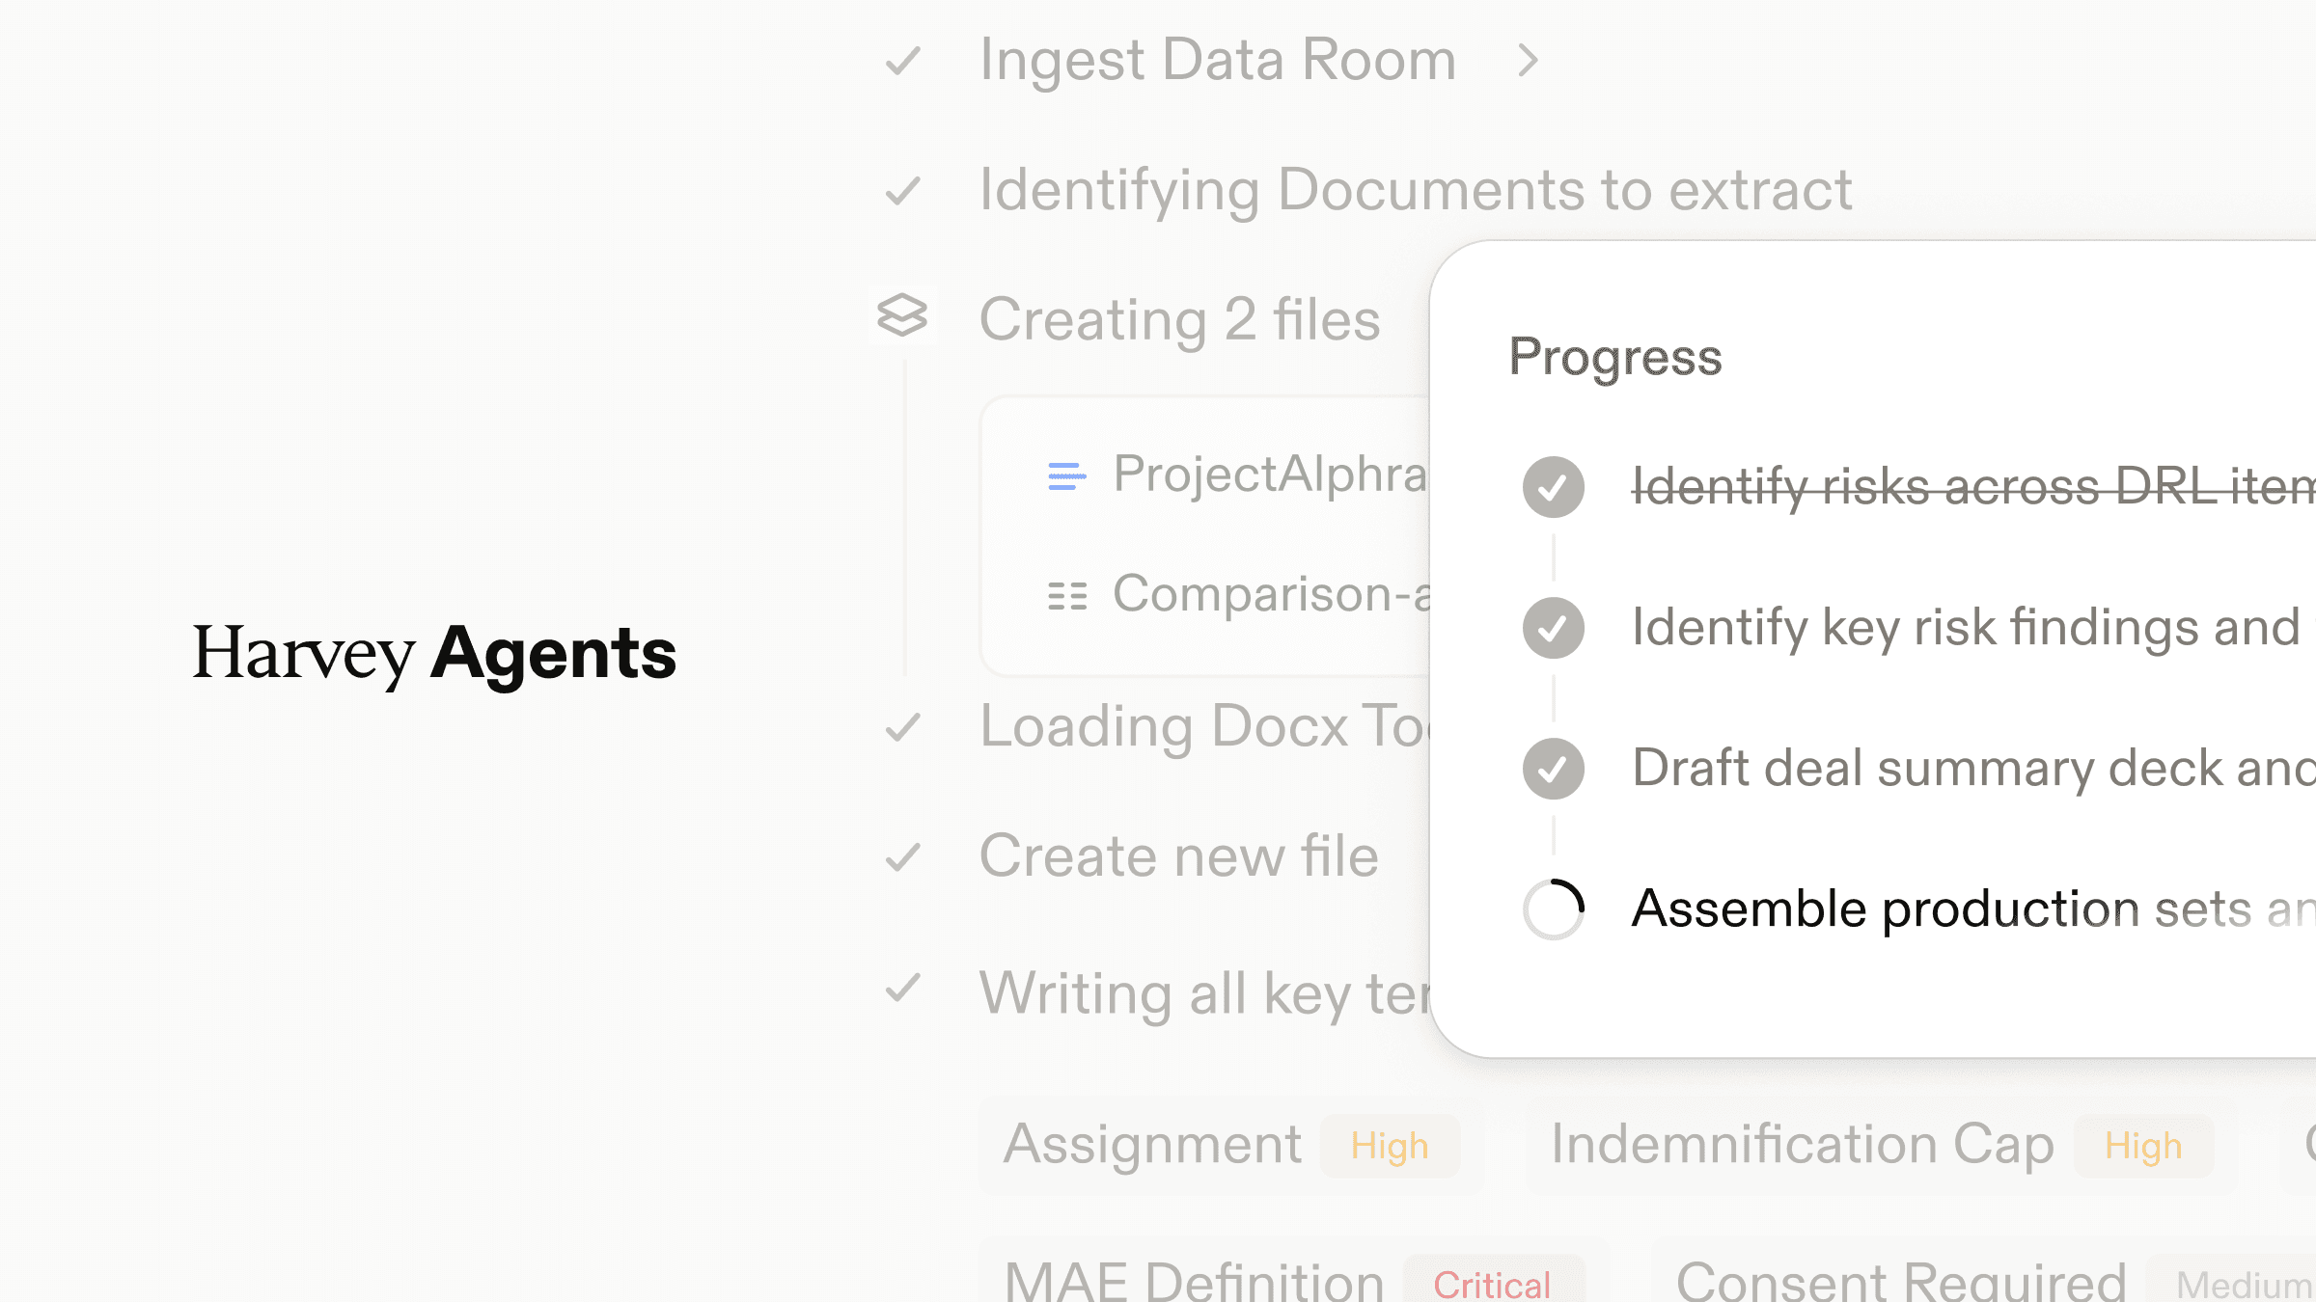
Task: Click the loading spinner for Assemble production sets
Action: [x=1553, y=909]
